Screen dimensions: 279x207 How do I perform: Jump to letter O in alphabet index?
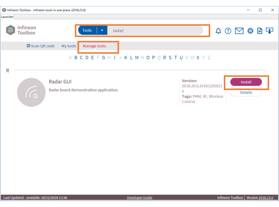[x=148, y=58]
